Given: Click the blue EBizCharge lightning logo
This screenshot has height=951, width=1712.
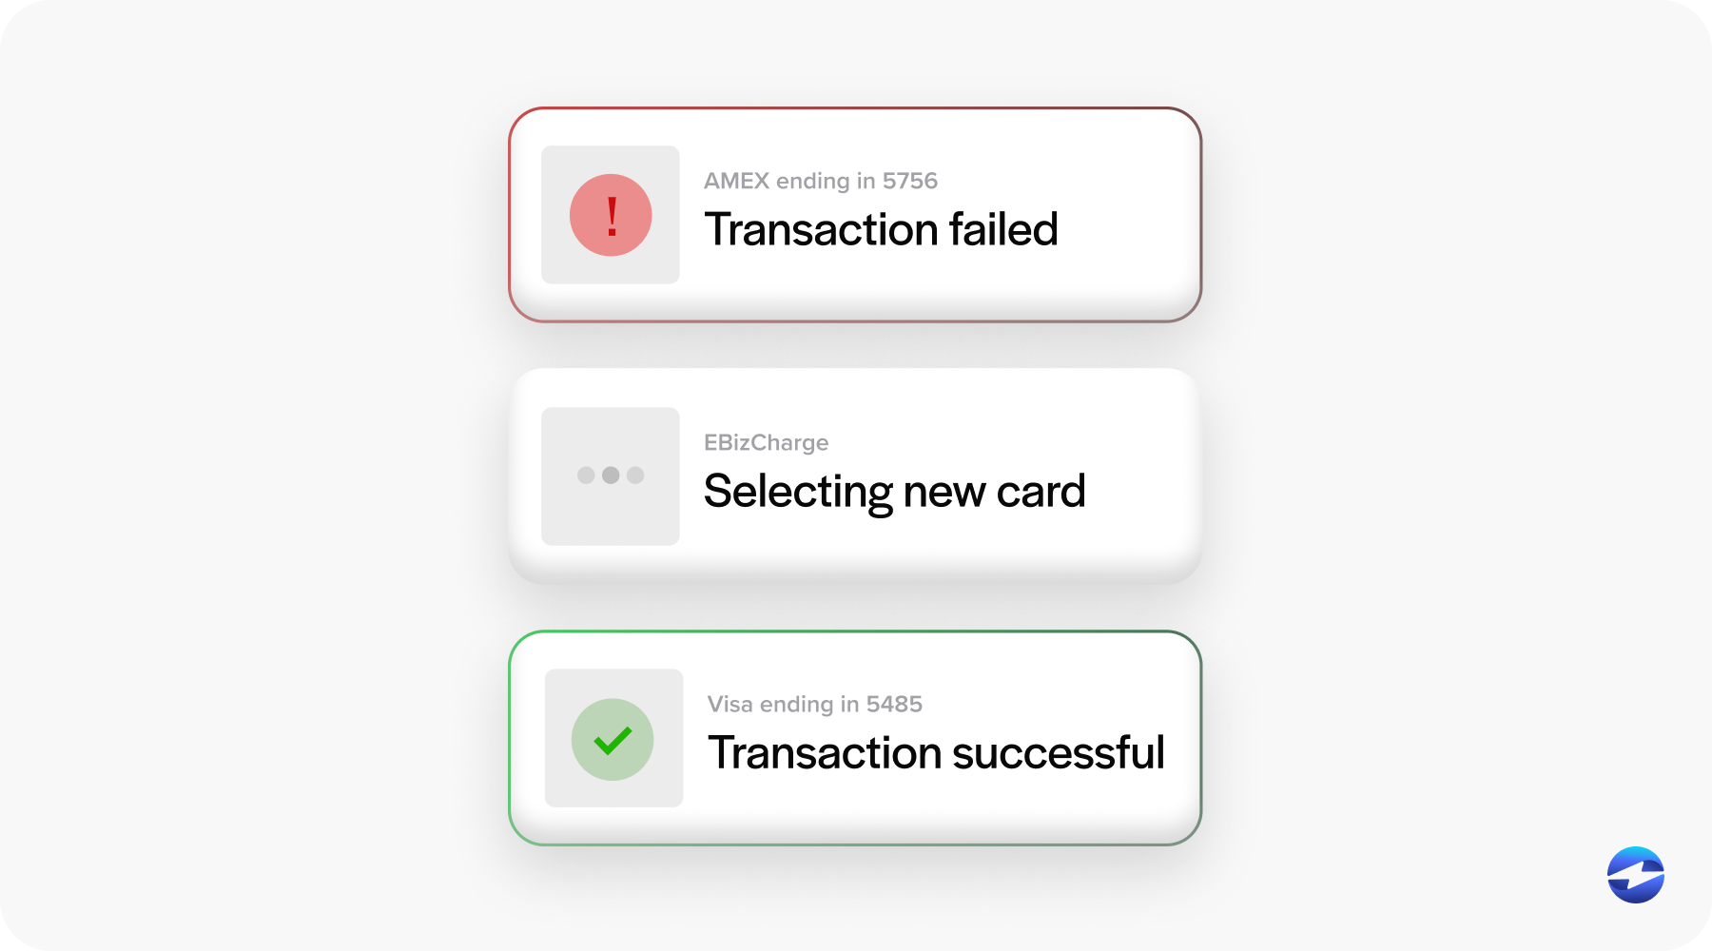Looking at the screenshot, I should pos(1635,875).
